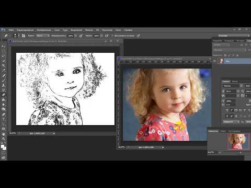Select the Lasso tool
This screenshot has width=251, height=188.
point(3,56)
